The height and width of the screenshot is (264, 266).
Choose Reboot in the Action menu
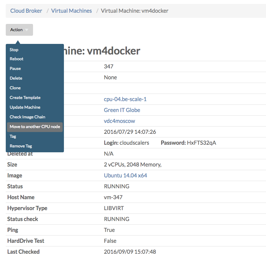pyautogui.click(x=16, y=59)
